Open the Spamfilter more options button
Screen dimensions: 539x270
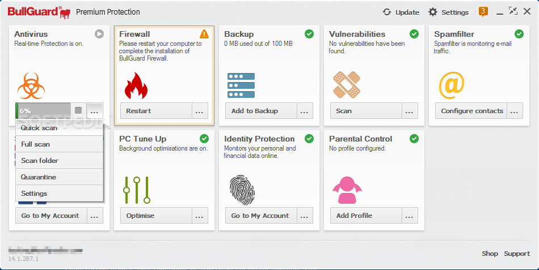pyautogui.click(x=515, y=110)
